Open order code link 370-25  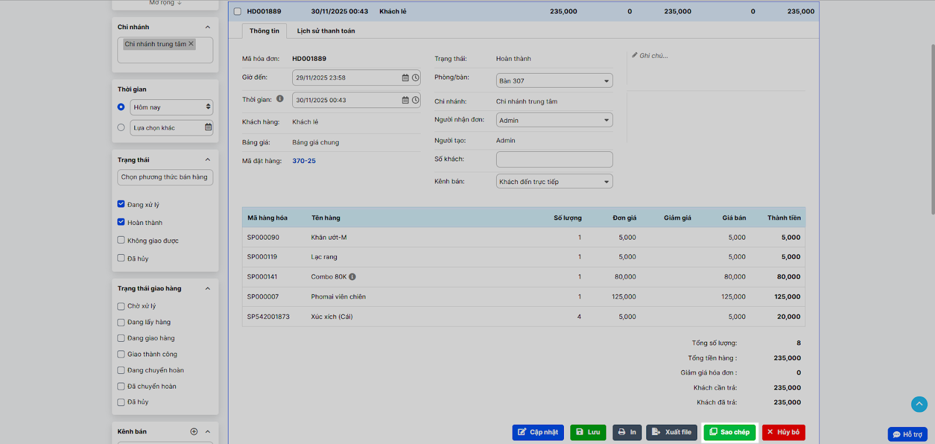304,161
